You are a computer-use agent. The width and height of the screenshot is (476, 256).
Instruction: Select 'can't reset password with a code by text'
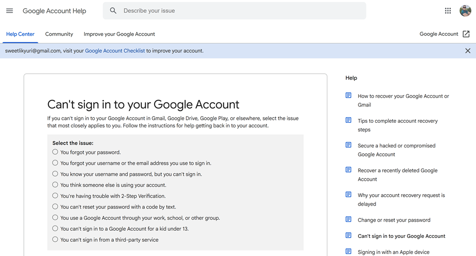click(55, 207)
